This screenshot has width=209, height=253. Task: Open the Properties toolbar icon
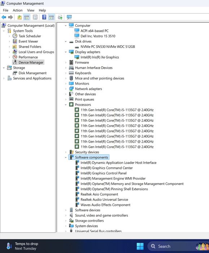coord(35,17)
